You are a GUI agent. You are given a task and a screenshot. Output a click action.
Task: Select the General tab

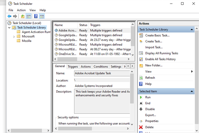tap(60, 66)
